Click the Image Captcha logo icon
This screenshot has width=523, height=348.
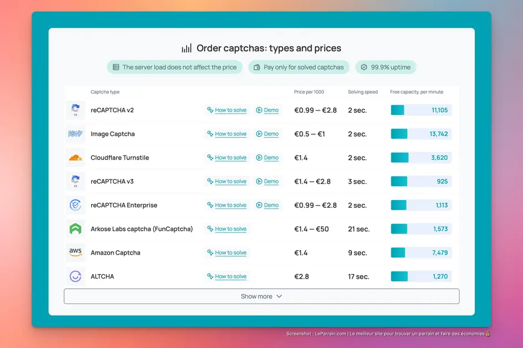pyautogui.click(x=75, y=134)
